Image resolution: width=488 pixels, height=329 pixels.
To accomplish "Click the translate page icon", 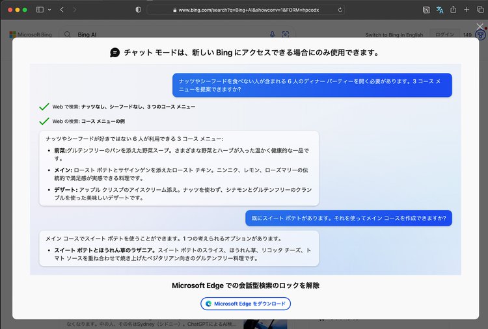I will click(440, 10).
